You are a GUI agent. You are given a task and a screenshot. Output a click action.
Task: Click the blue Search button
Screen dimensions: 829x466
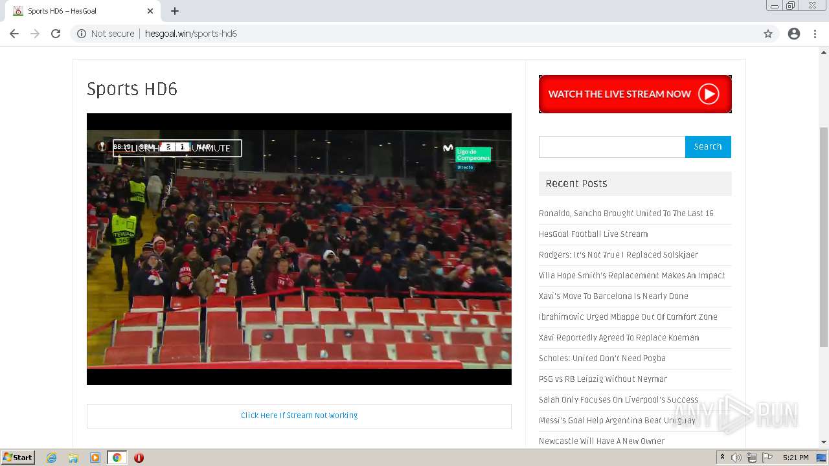(708, 147)
